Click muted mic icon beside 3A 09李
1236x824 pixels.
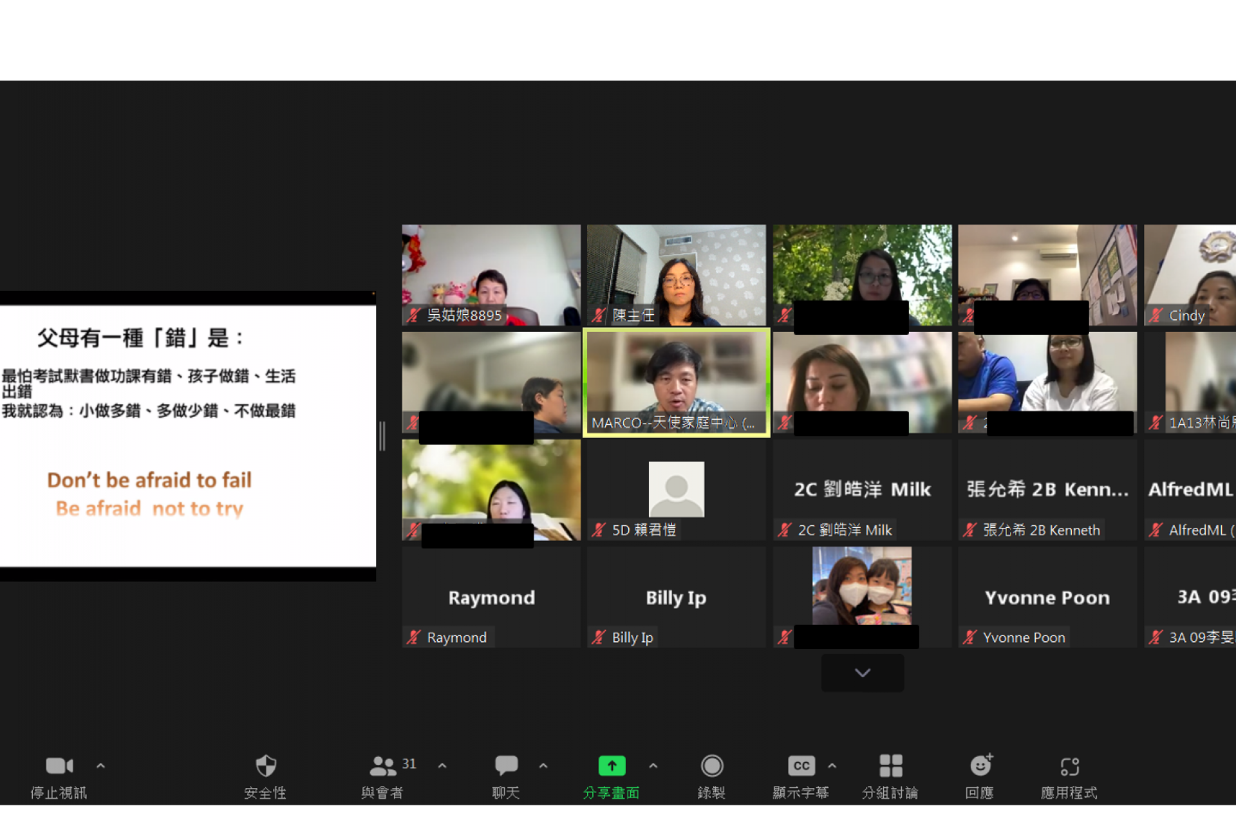1156,637
